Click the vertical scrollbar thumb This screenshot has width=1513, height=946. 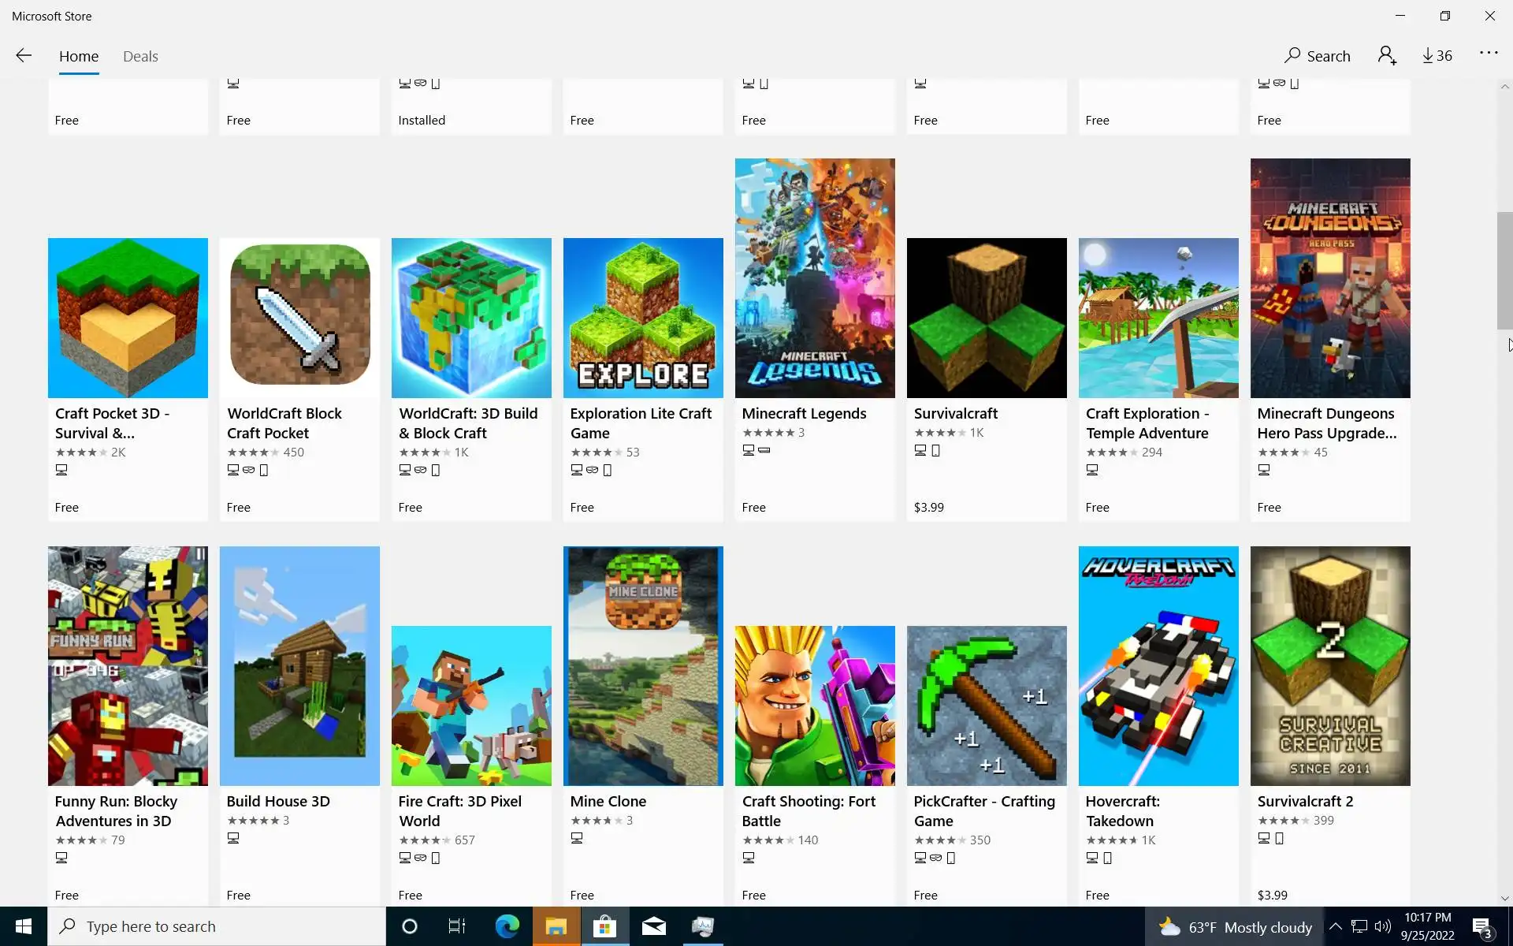[1504, 270]
